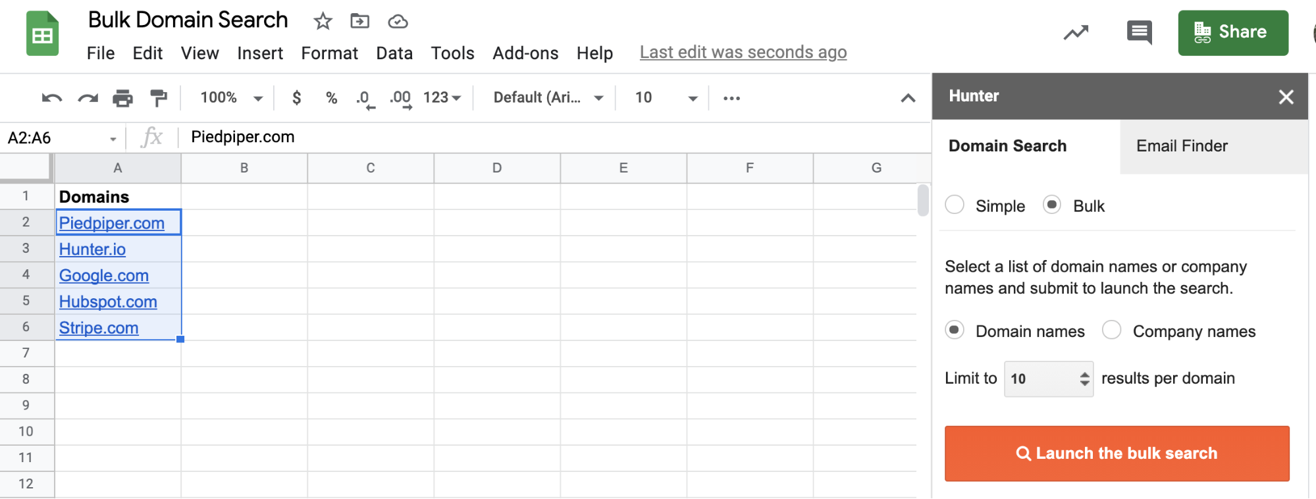Viewport: 1316px width, 499px height.
Task: Click the document title Bulk Domain Search
Action: coord(188,20)
